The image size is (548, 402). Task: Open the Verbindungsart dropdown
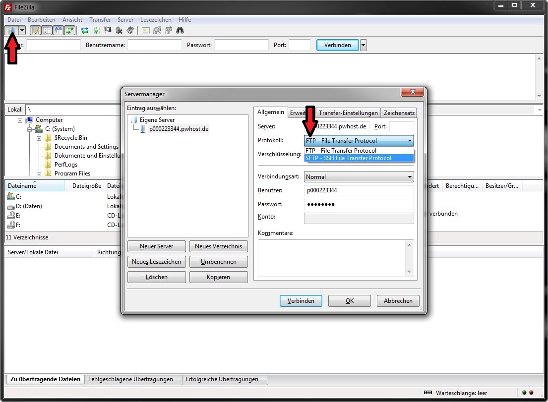point(359,176)
